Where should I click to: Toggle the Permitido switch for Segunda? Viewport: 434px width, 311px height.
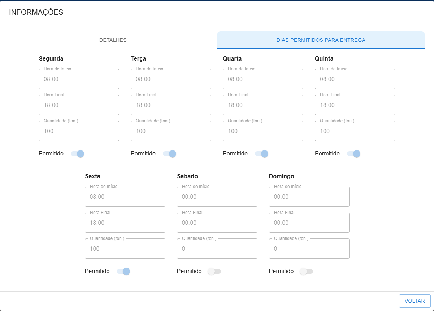coord(77,154)
